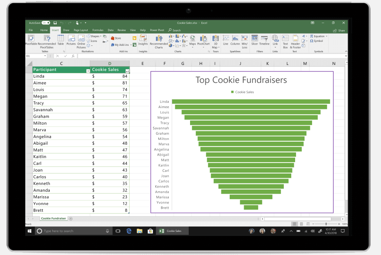This screenshot has width=381, height=255.
Task: Add a Line sparkline
Action: pos(226,40)
